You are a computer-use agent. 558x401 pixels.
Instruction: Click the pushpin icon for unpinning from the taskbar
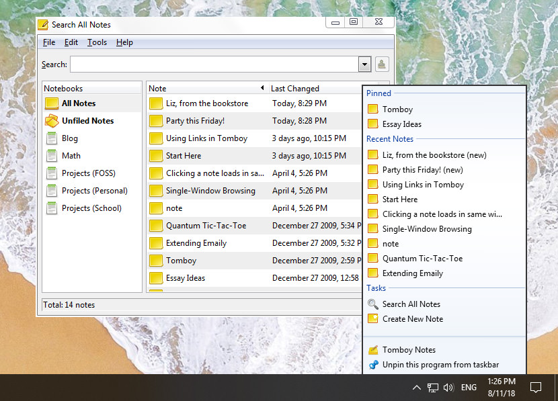click(373, 365)
